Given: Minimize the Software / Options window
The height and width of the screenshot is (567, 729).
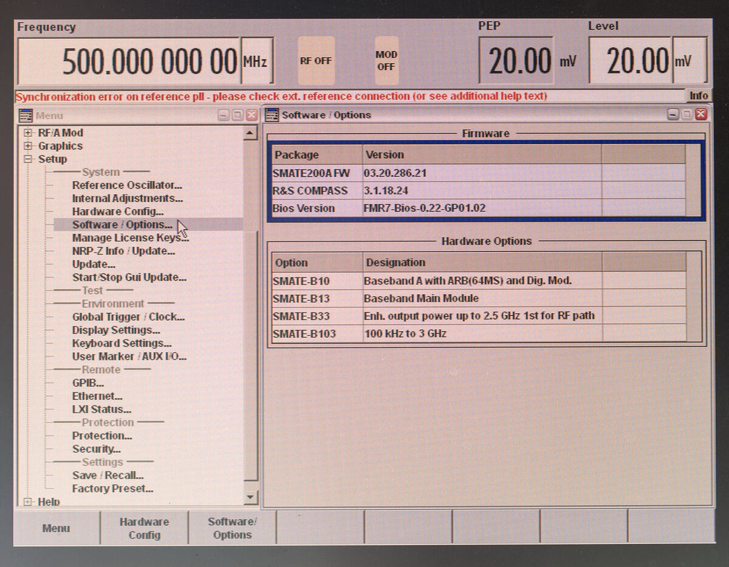Looking at the screenshot, I should point(673,114).
